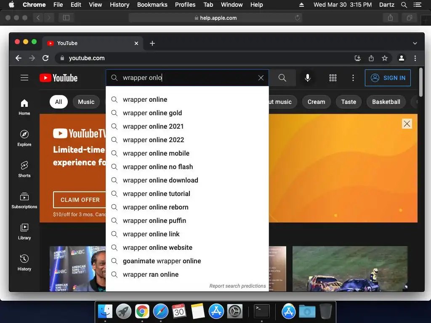This screenshot has height=323, width=431.
Task: Close the YouTube tab
Action: coord(136,43)
